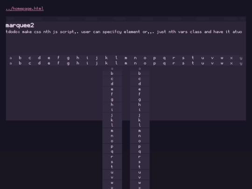
Task: Click letter k in the lower horizontal row
Action: click(x=106, y=63)
